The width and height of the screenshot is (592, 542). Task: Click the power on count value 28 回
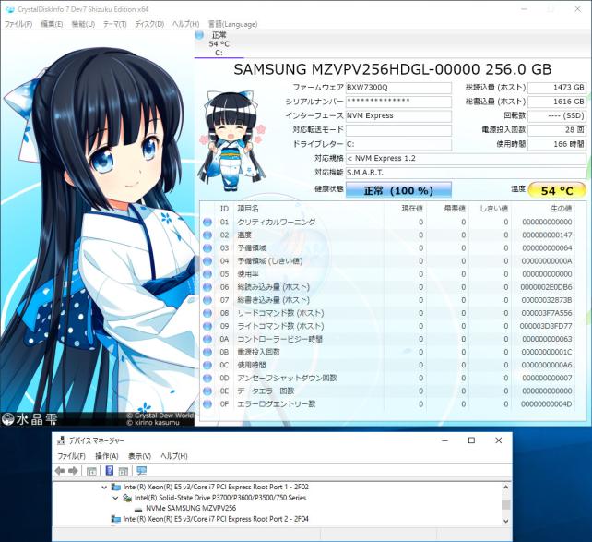point(557,130)
